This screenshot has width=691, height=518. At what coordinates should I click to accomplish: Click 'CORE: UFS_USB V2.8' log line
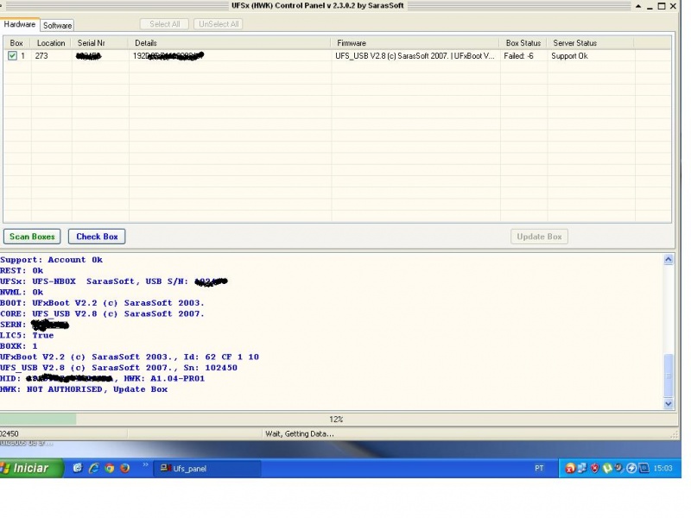[x=102, y=313]
